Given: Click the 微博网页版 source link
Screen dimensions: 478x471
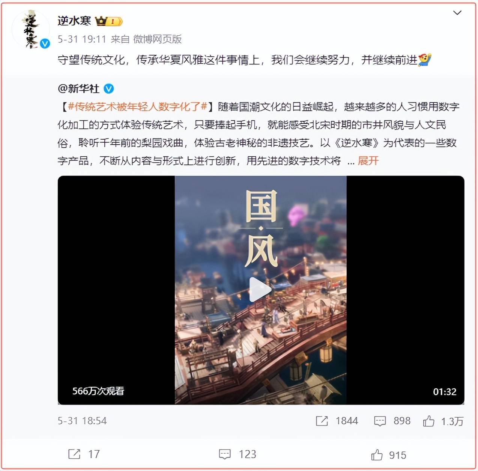Looking at the screenshot, I should click(x=158, y=39).
